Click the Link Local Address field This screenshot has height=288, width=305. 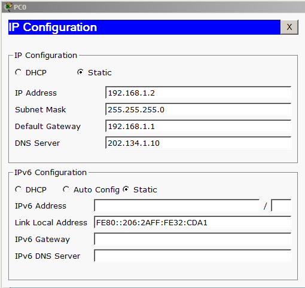pos(193,222)
